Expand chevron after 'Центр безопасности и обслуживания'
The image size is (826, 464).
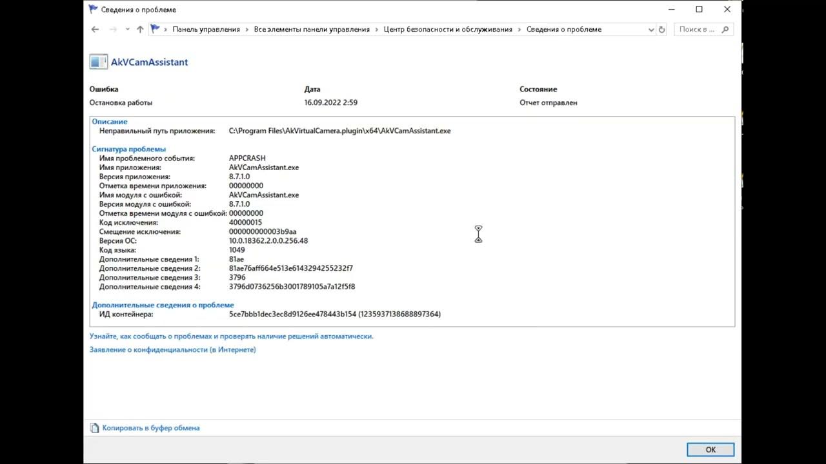tap(519, 30)
